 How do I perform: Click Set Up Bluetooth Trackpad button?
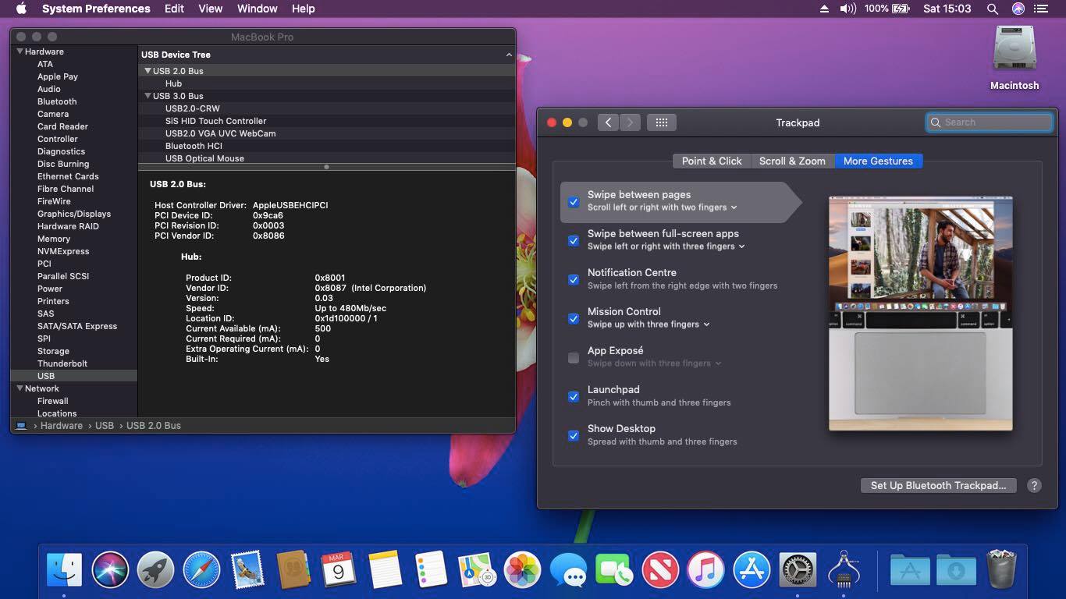pyautogui.click(x=938, y=485)
